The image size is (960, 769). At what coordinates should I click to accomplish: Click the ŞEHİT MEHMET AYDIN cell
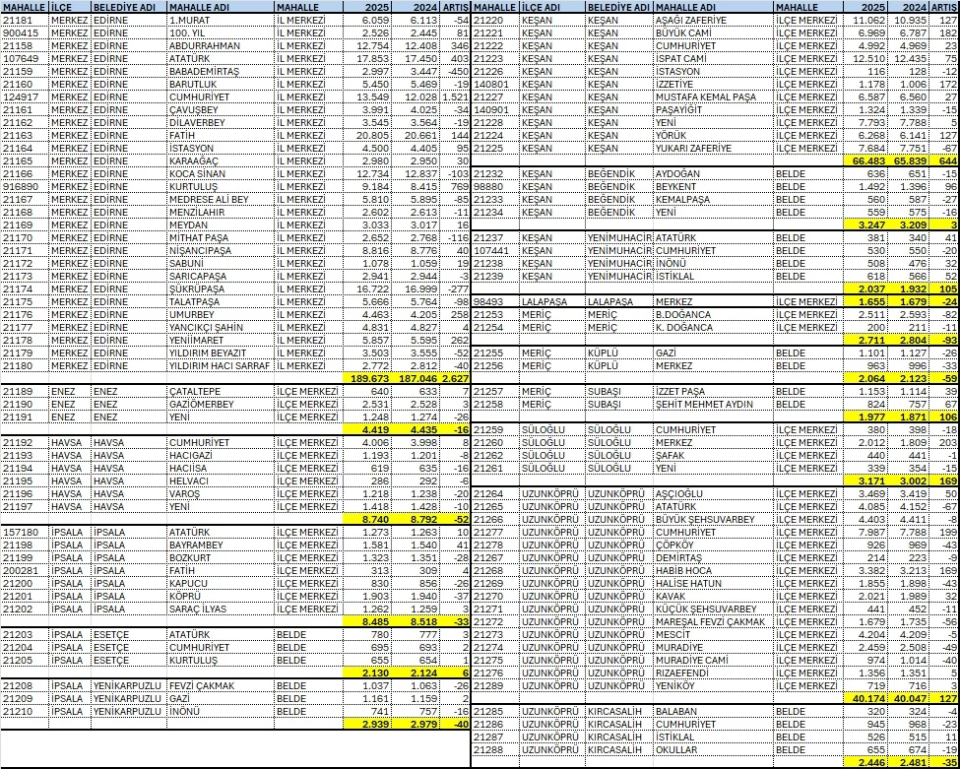point(711,404)
